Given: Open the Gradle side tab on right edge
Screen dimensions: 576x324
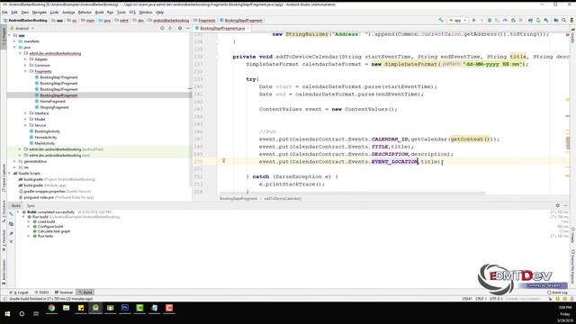Looking at the screenshot, I should 572,36.
